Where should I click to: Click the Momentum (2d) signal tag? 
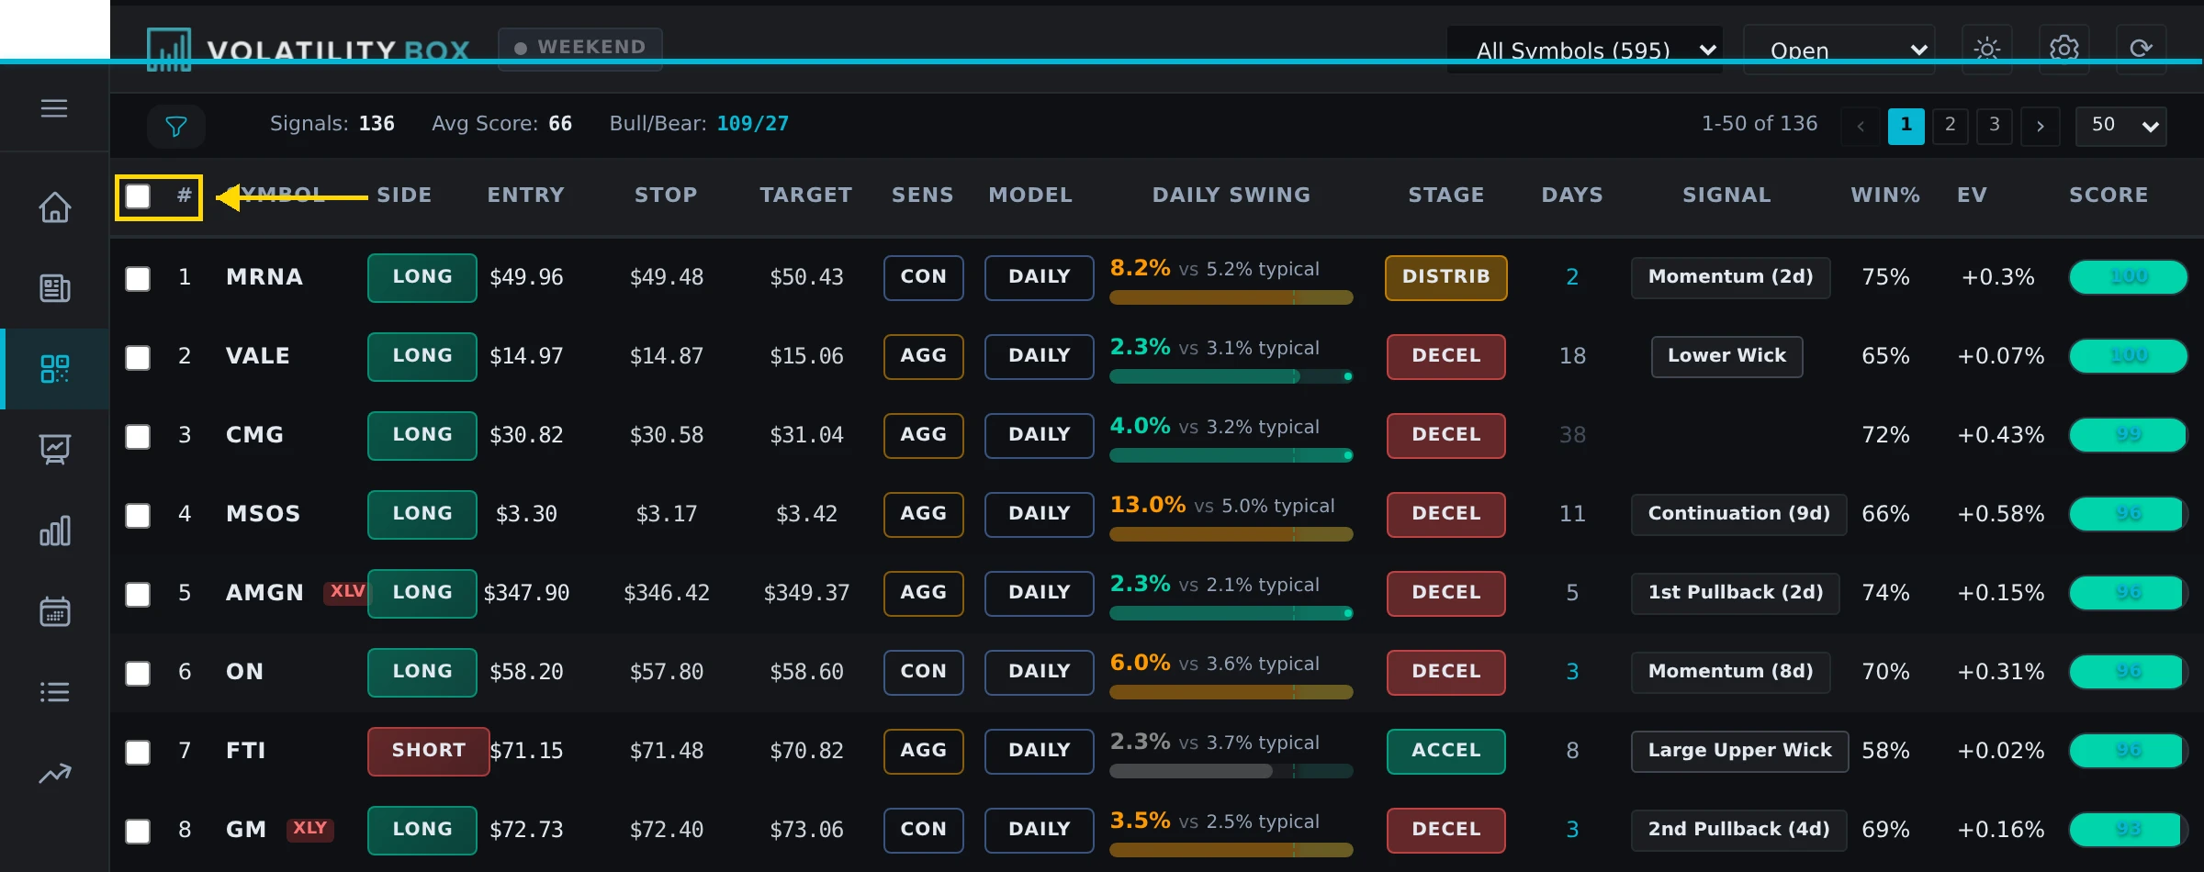click(x=1730, y=277)
